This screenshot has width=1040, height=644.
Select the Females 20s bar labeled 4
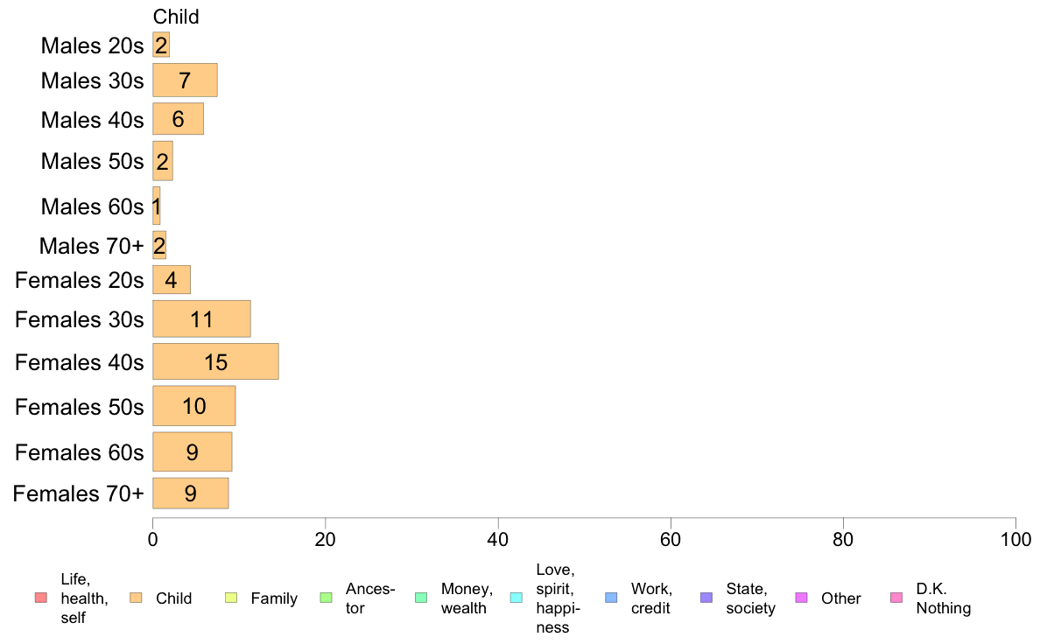tap(171, 280)
